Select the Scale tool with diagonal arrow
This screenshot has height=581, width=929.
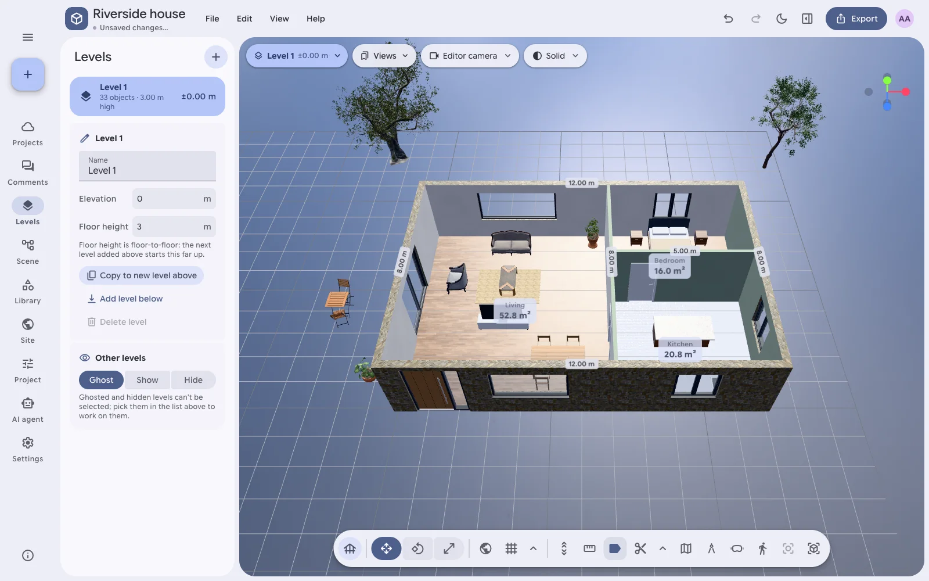pos(449,548)
